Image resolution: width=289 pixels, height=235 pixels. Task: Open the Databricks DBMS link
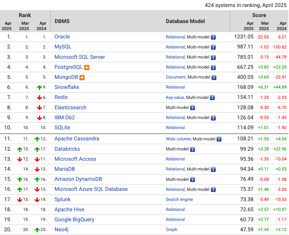67,149
